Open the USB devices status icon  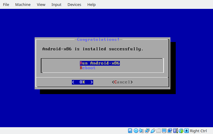coord(153,131)
